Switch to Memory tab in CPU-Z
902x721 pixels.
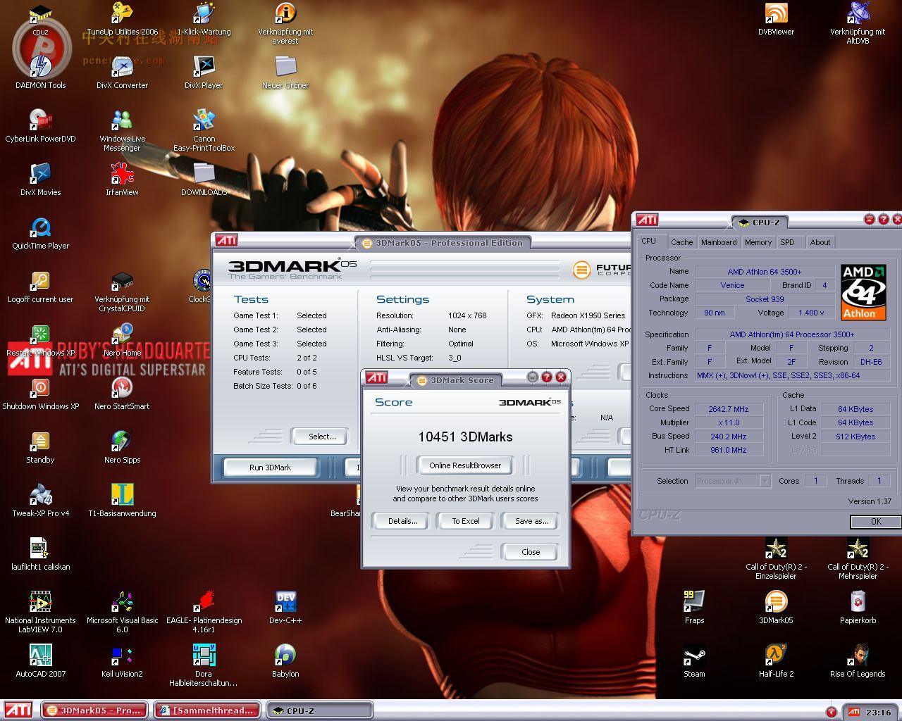(x=758, y=242)
